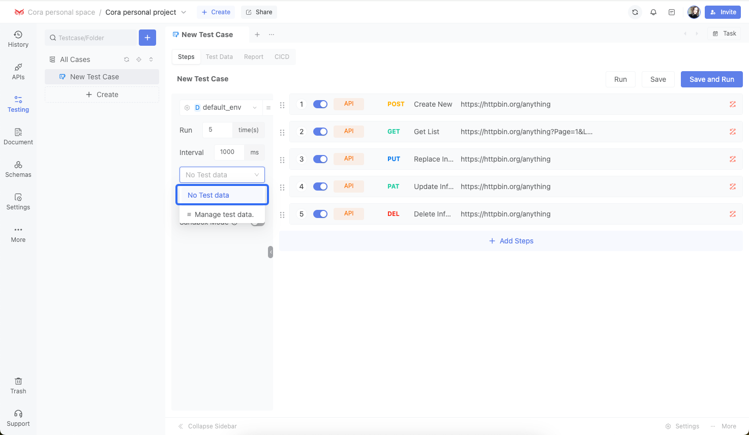Click the Invite button
The image size is (749, 435).
(723, 12)
